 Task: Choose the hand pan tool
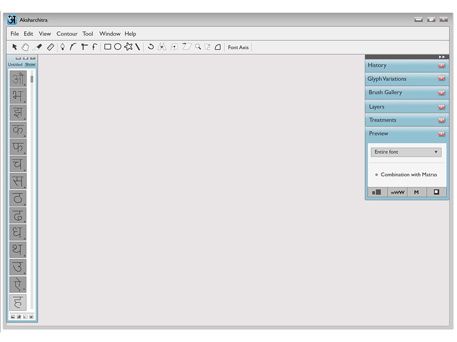pyautogui.click(x=25, y=47)
